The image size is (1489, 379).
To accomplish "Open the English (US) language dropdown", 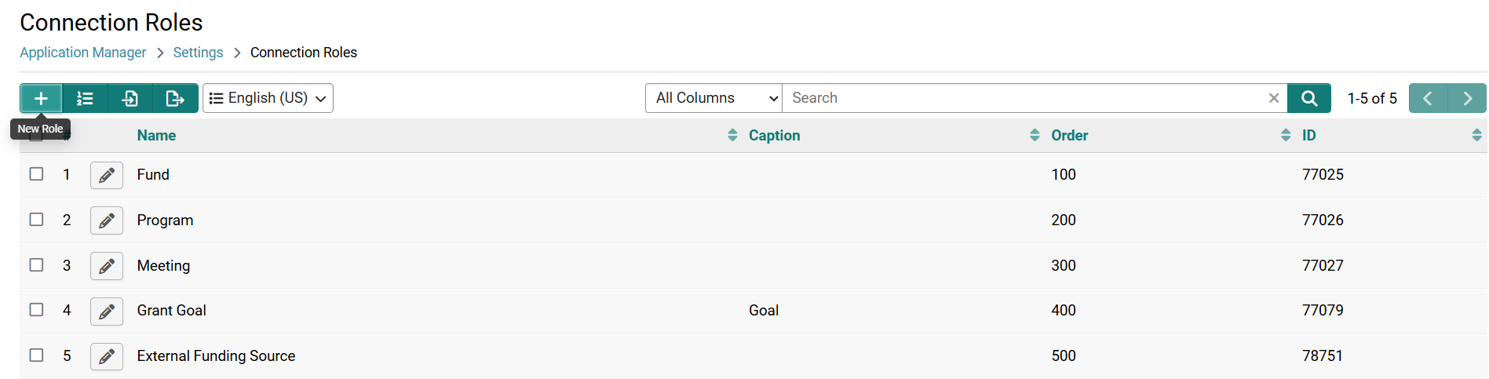I will (268, 98).
